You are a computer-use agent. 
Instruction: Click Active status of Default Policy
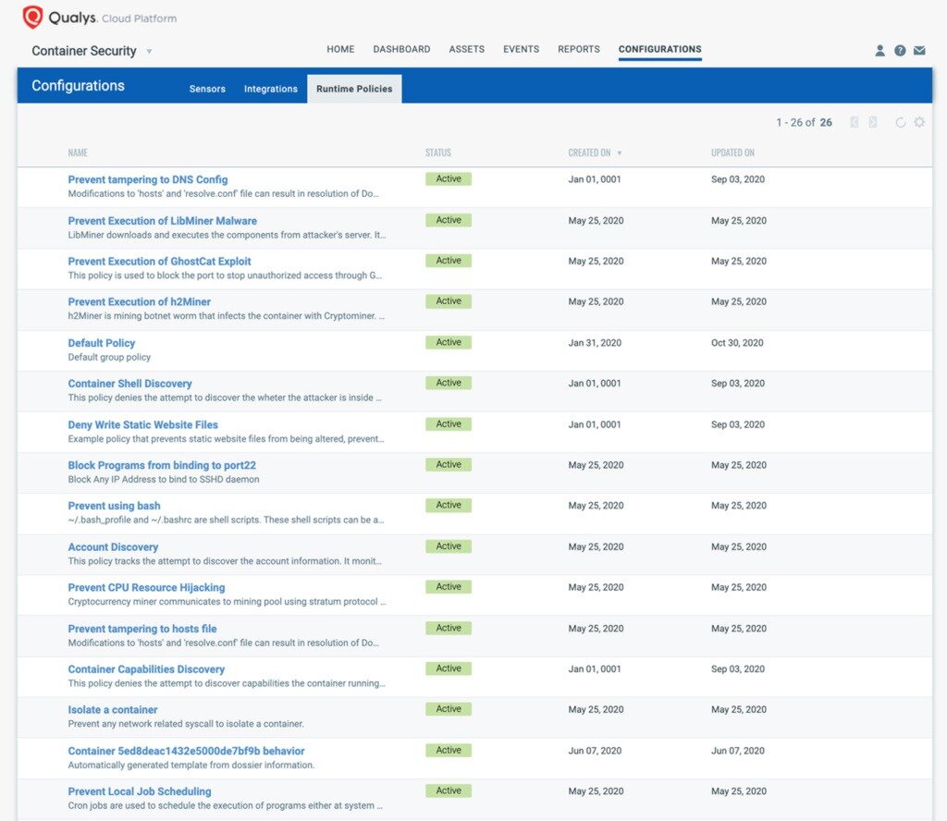[449, 342]
